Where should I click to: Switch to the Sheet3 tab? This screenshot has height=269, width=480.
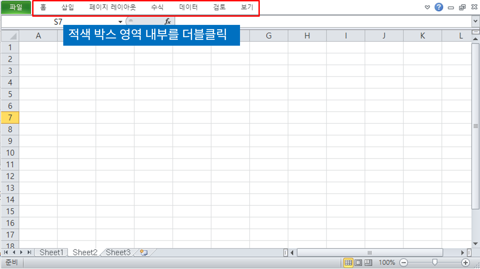coord(118,253)
